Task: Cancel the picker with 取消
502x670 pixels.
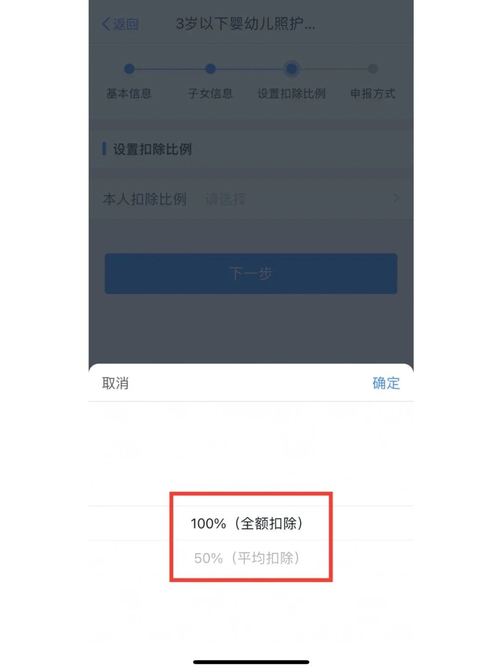Action: 115,383
